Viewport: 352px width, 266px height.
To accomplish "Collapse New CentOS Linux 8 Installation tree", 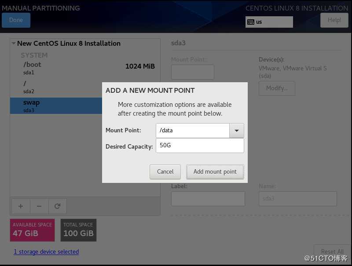I will point(14,43).
